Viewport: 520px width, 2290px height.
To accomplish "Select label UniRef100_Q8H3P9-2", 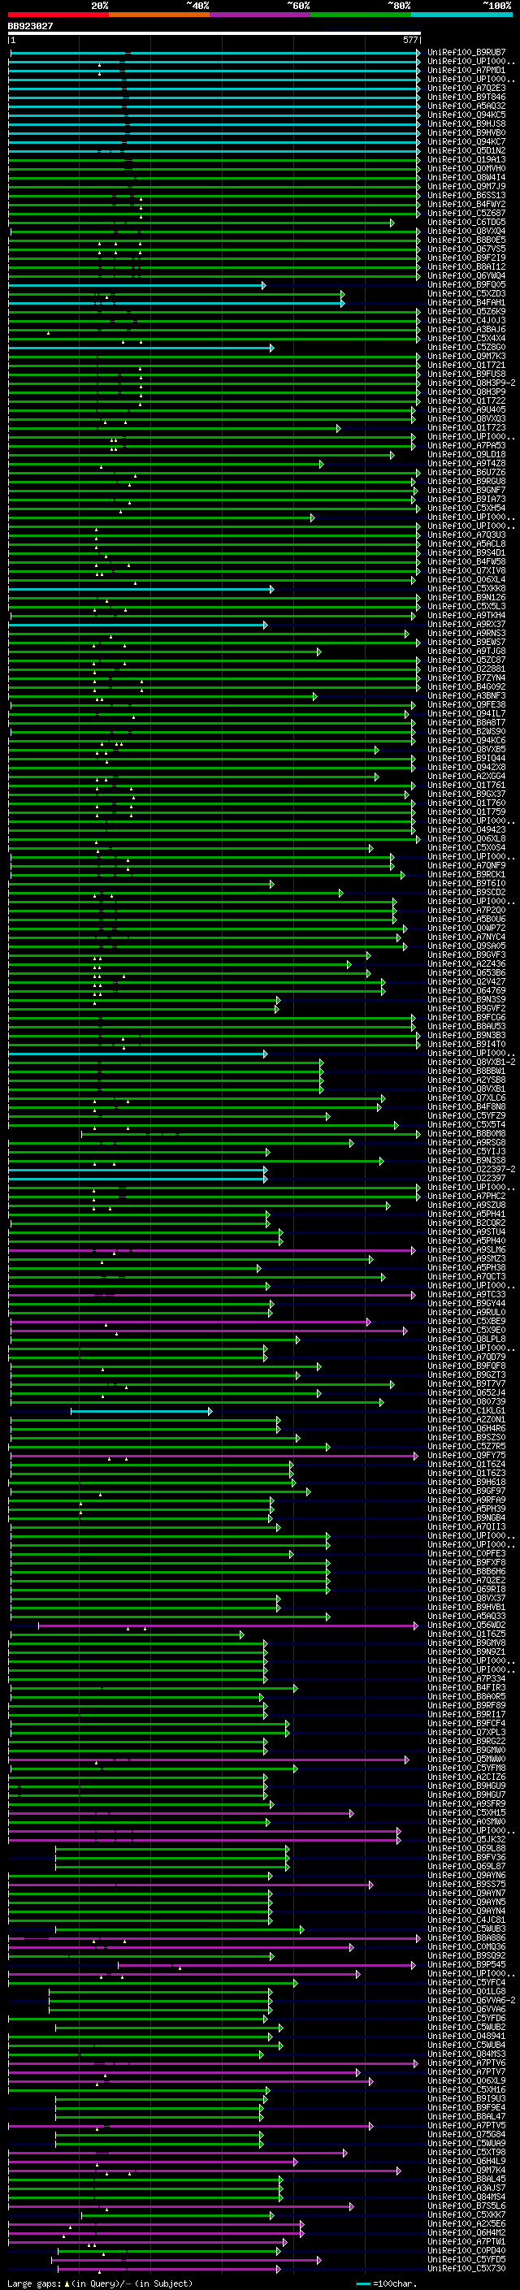I will 471,383.
